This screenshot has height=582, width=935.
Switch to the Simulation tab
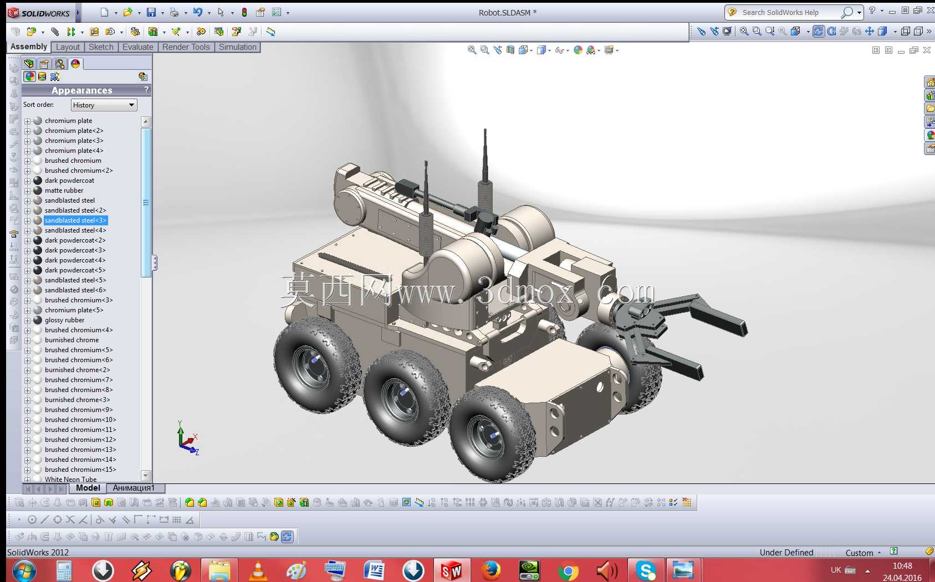pos(238,47)
